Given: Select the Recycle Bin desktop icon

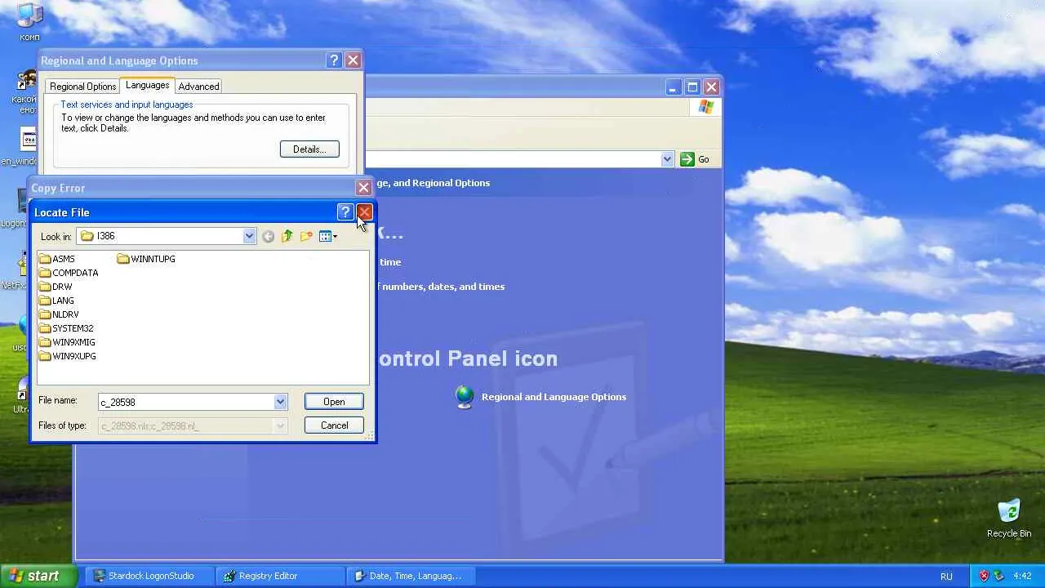Looking at the screenshot, I should pos(1009,519).
